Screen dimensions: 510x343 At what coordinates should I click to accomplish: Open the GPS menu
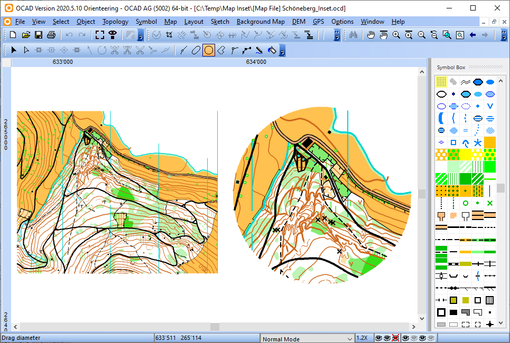(319, 22)
